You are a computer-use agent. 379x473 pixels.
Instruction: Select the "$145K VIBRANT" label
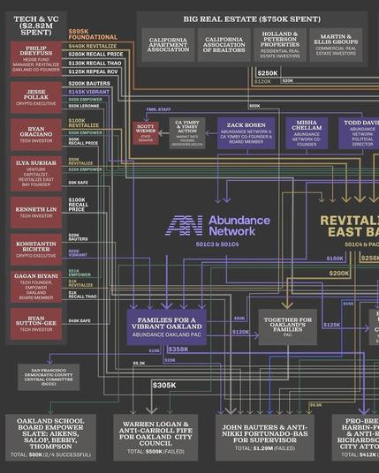pos(88,92)
